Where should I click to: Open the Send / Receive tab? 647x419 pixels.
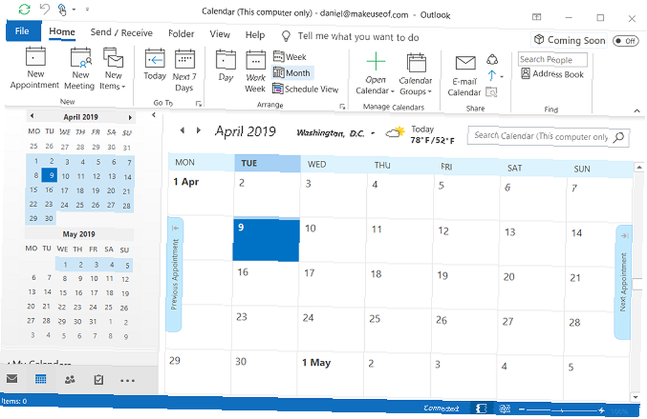122,33
